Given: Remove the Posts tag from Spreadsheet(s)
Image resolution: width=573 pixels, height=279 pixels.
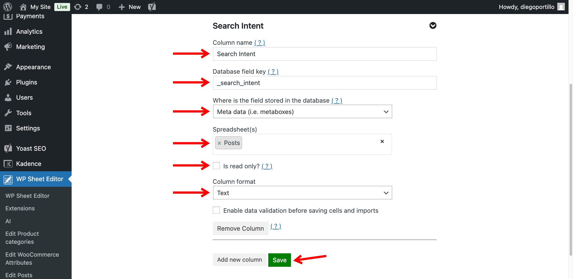Looking at the screenshot, I should (x=220, y=143).
